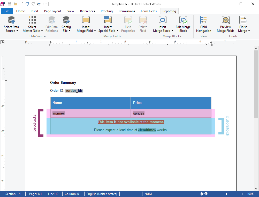Click the vertical scrollbar down arrow
This screenshot has width=259, height=197.
pos(256,188)
